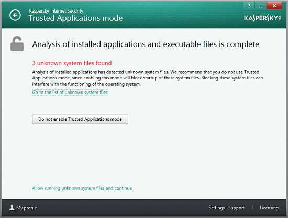Open help with the question mark button
Viewport: 288px width, 218px height.
point(249,6)
